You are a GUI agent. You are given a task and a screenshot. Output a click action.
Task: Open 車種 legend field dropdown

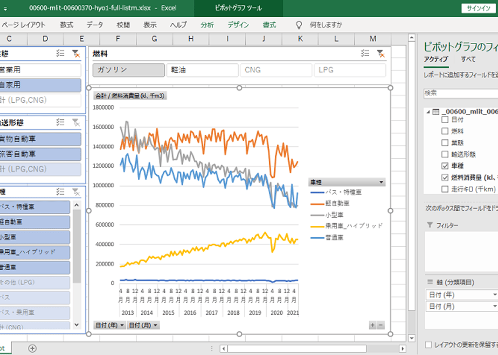pos(381,182)
